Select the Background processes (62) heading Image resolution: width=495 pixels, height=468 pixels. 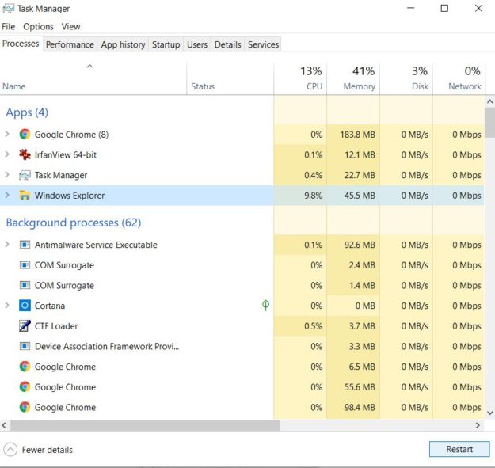[73, 223]
